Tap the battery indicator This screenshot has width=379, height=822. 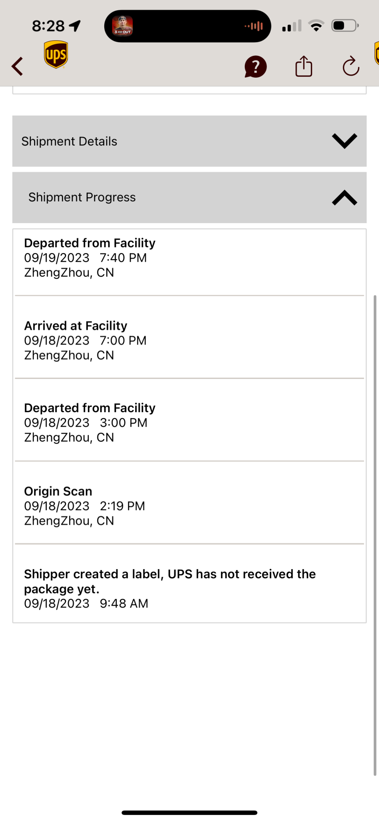click(345, 26)
